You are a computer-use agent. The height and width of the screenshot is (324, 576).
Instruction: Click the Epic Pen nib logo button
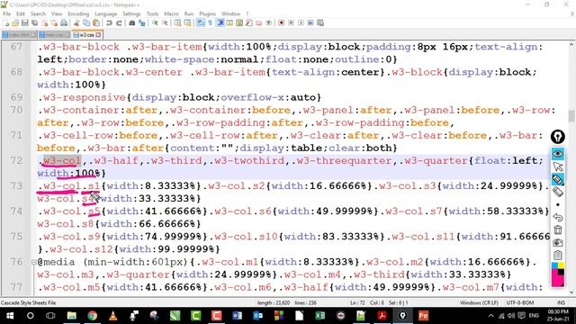[x=558, y=137]
